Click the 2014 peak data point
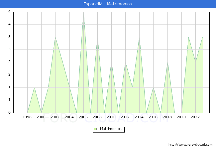This screenshot has height=150, width=216. pos(139,37)
